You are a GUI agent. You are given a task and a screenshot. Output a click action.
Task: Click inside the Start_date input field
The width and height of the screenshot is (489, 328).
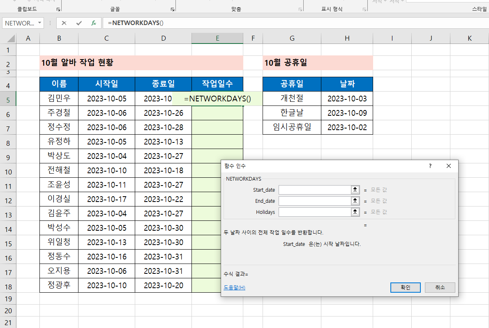pos(315,190)
